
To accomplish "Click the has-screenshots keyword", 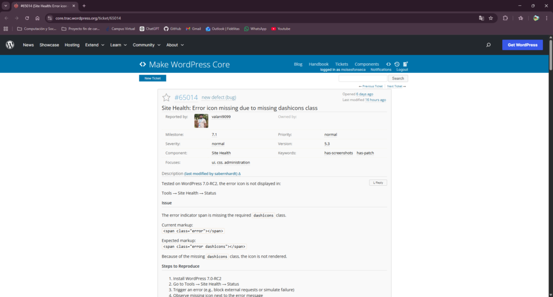I will 339,153.
